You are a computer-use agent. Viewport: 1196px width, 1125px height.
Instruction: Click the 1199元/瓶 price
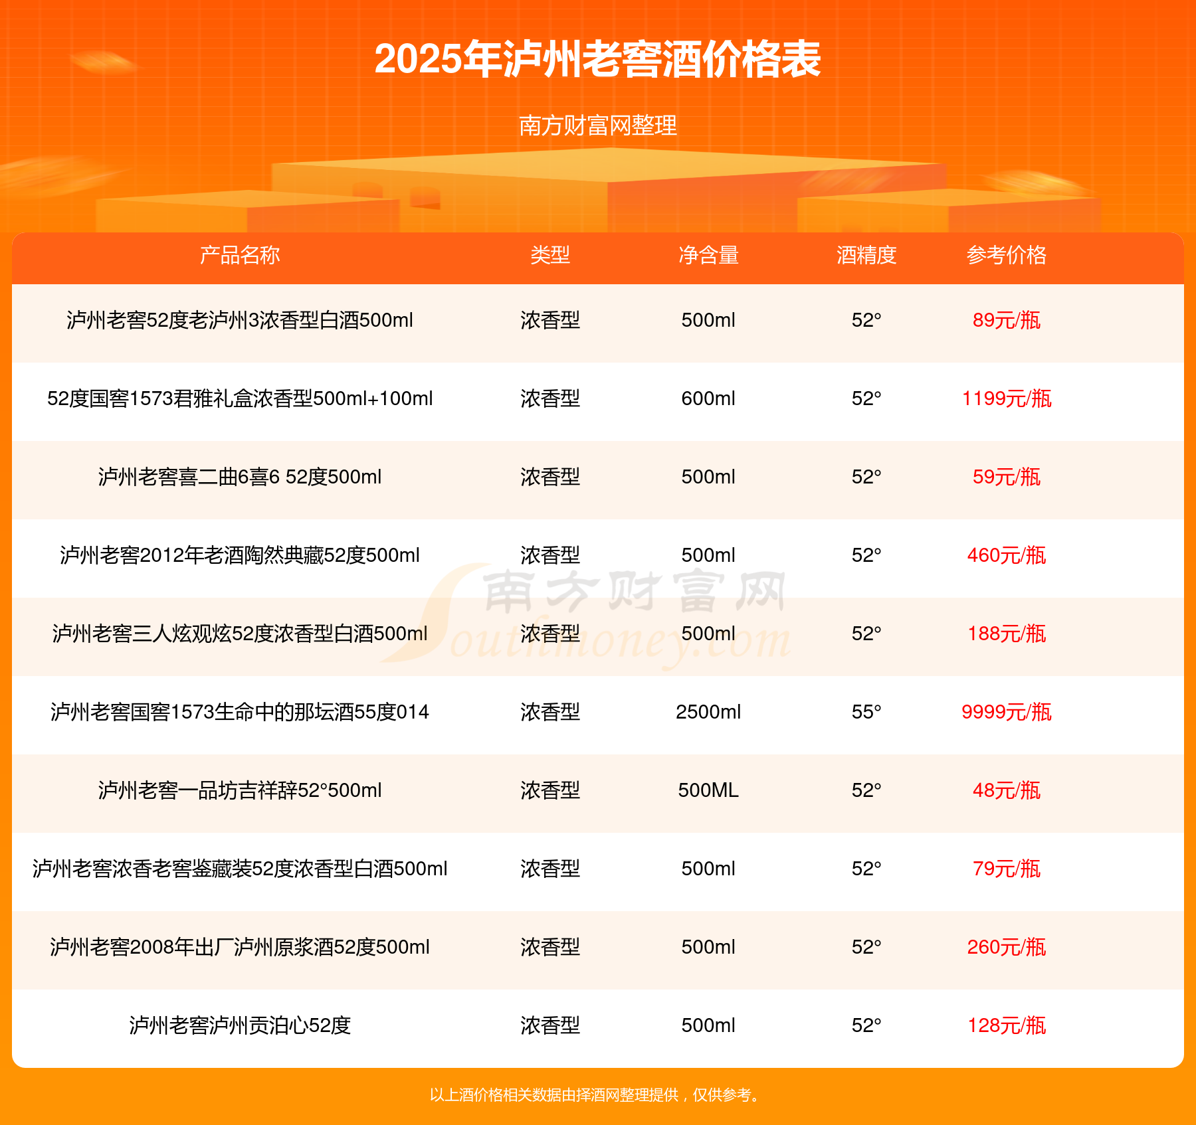[x=1007, y=398]
